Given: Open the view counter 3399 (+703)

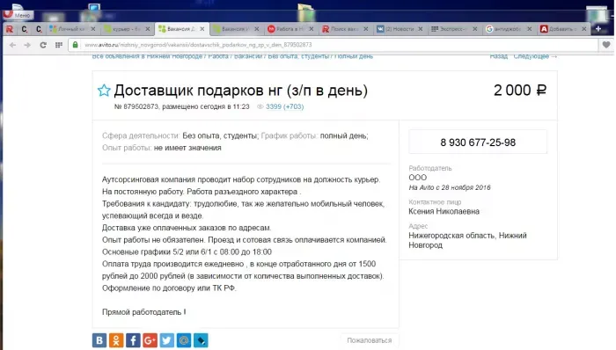Looking at the screenshot, I should point(284,106).
